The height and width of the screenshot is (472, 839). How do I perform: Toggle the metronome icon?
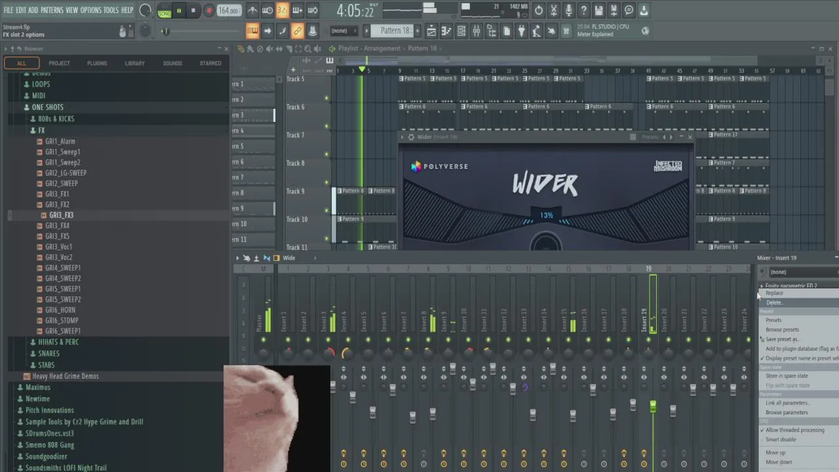252,10
